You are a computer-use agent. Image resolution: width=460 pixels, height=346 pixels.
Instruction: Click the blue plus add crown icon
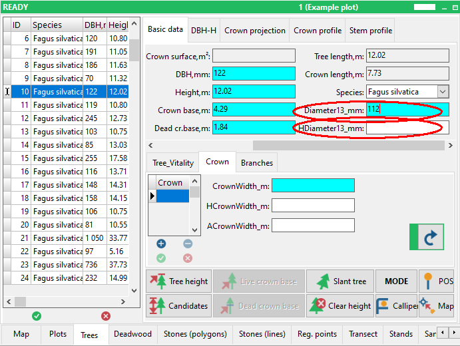tap(161, 244)
